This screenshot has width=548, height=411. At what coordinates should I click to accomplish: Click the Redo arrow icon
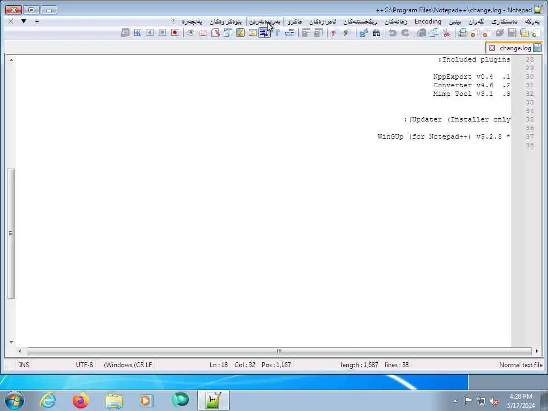pos(392,33)
